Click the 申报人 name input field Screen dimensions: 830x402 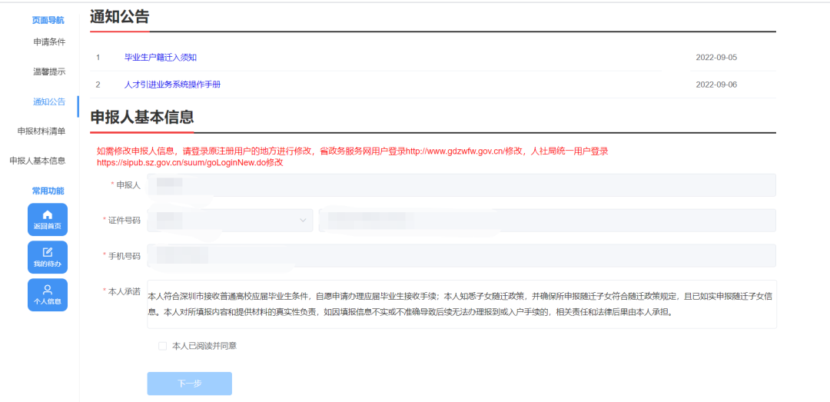click(x=462, y=185)
